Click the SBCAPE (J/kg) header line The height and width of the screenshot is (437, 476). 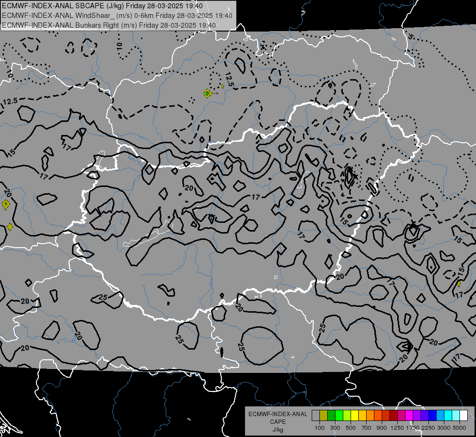(102, 6)
